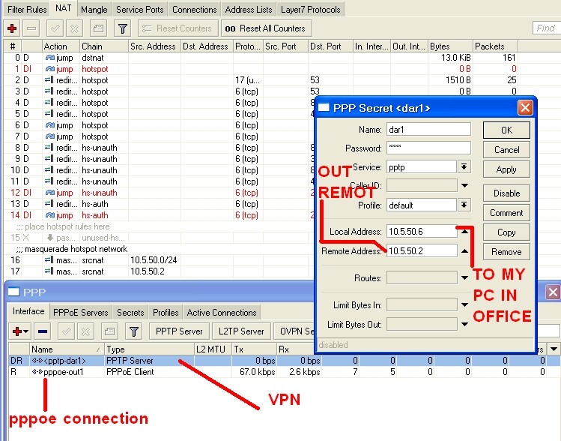Open L2TP Server settings
The width and height of the screenshot is (561, 441).
pyautogui.click(x=241, y=331)
